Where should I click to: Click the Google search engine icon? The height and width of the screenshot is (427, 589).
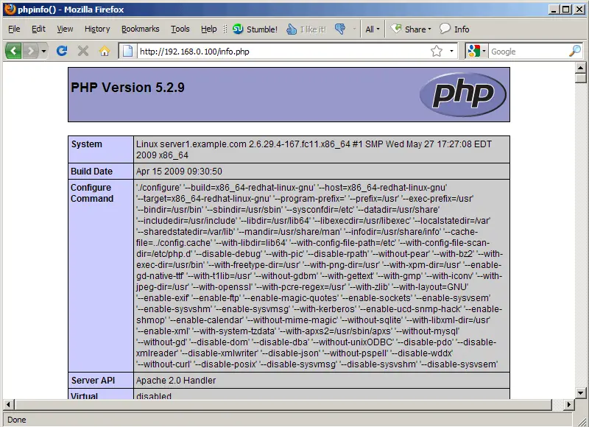(x=473, y=51)
